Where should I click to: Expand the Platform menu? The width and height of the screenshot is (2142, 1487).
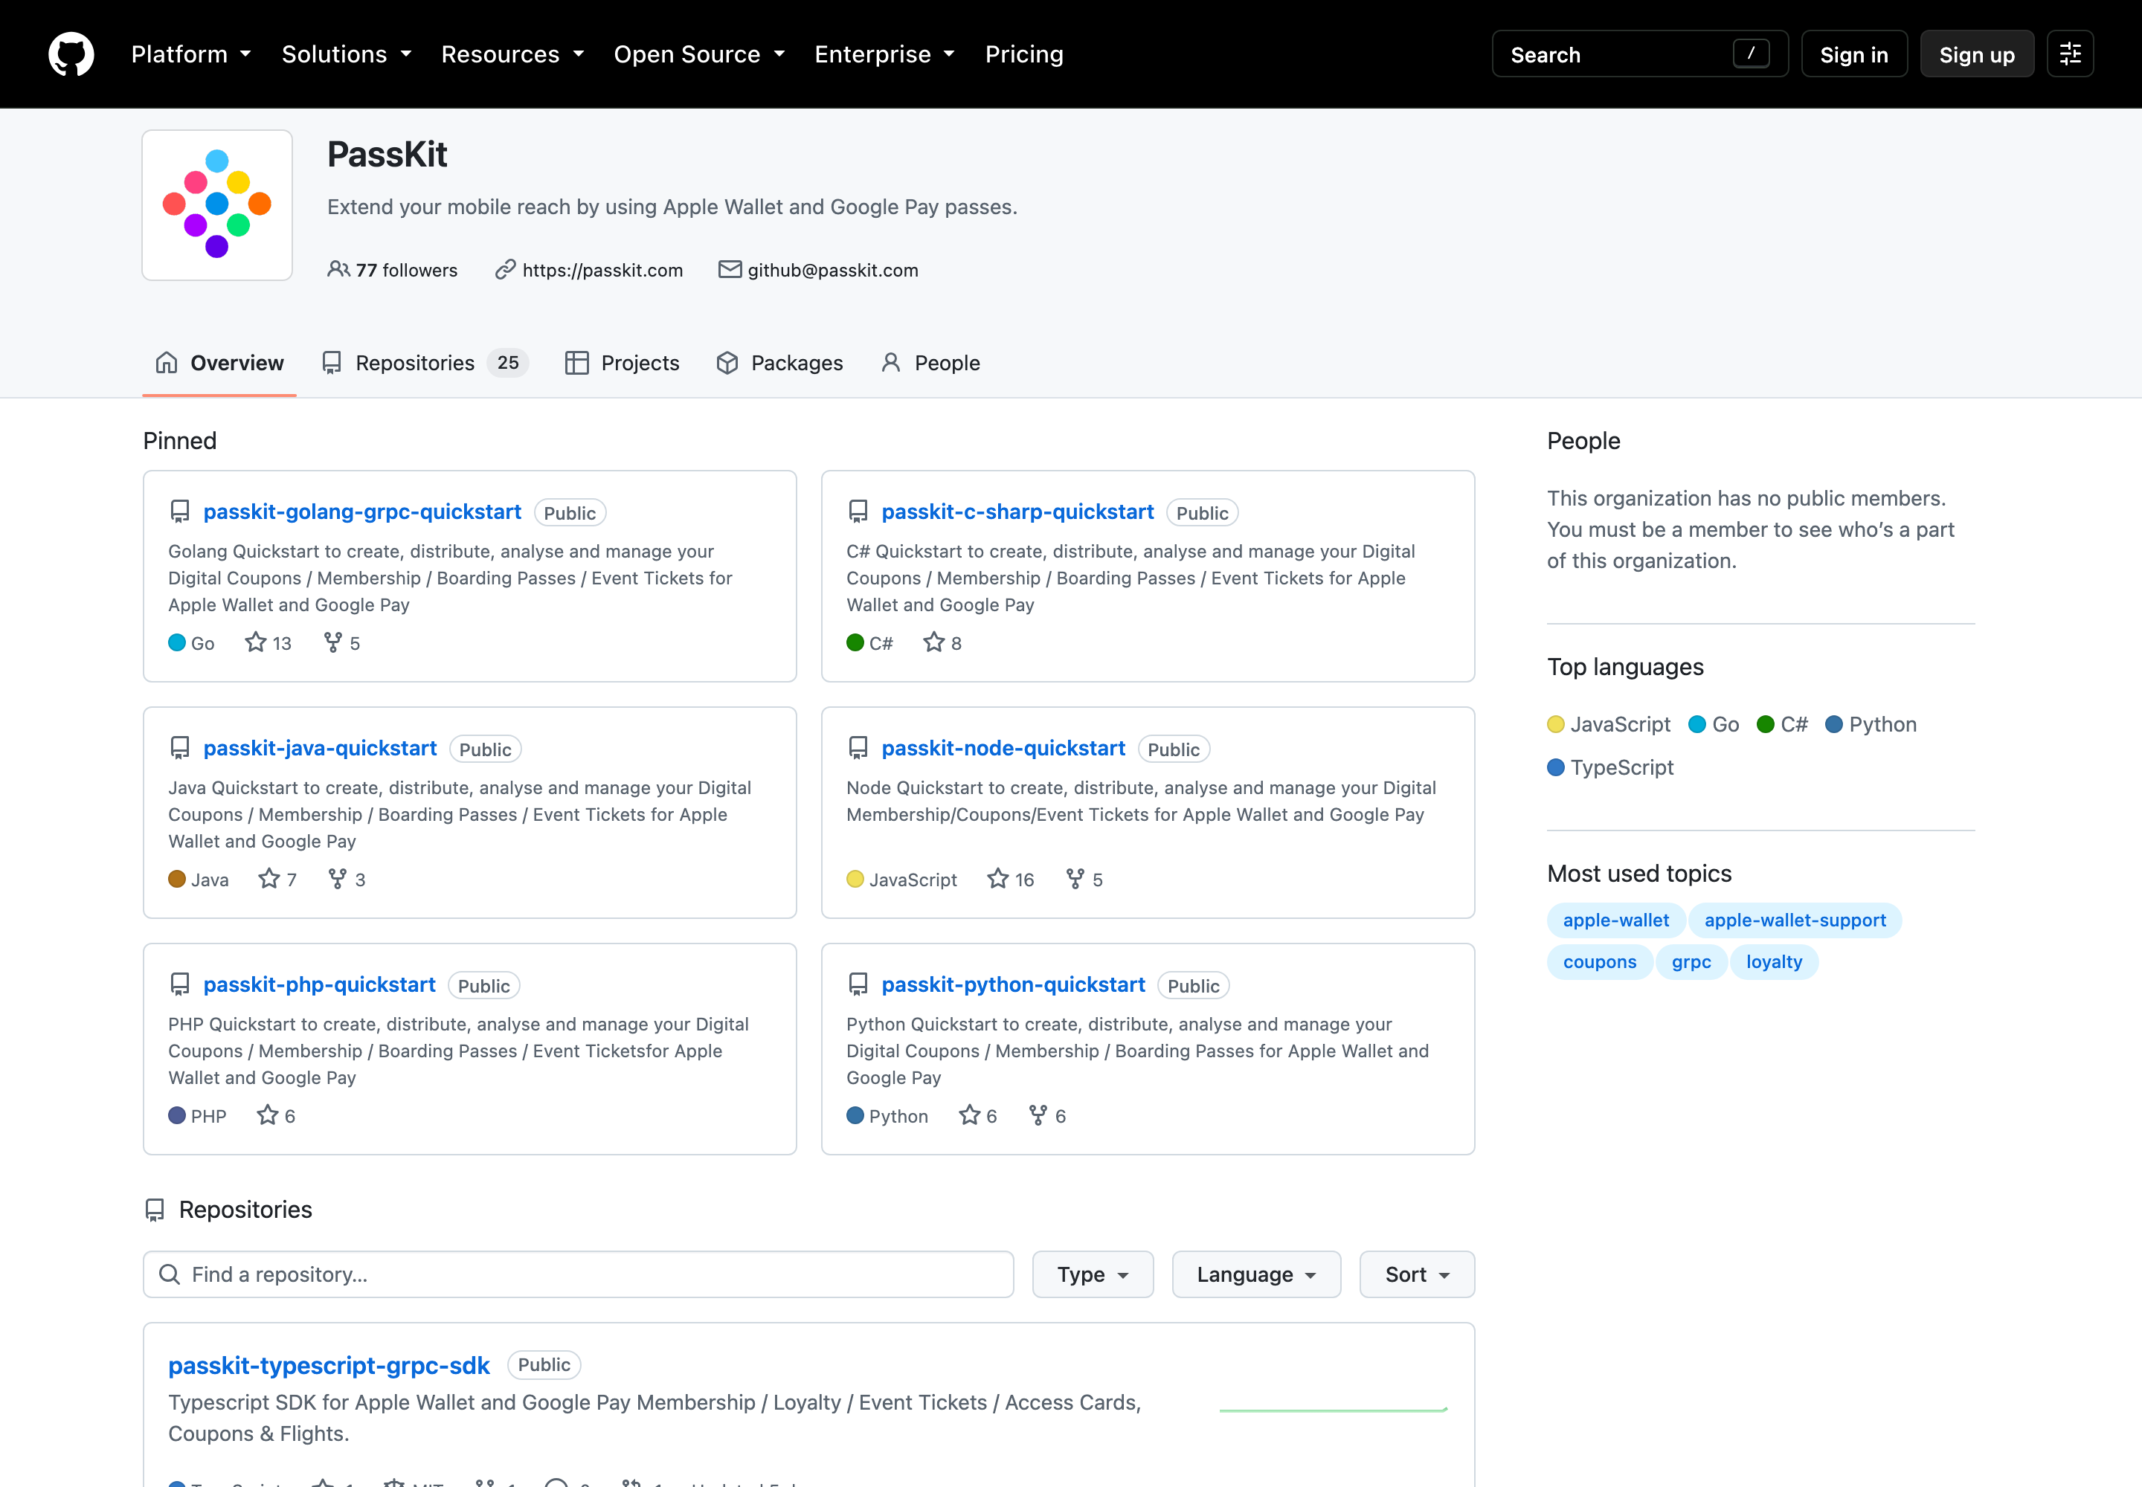click(191, 54)
